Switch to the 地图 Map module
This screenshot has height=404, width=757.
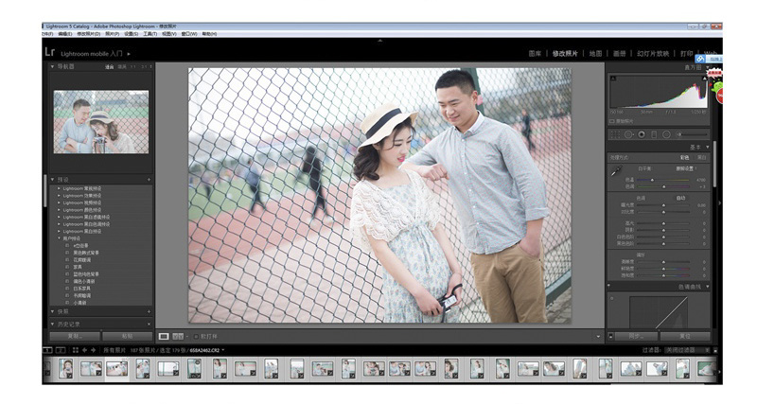pos(596,54)
